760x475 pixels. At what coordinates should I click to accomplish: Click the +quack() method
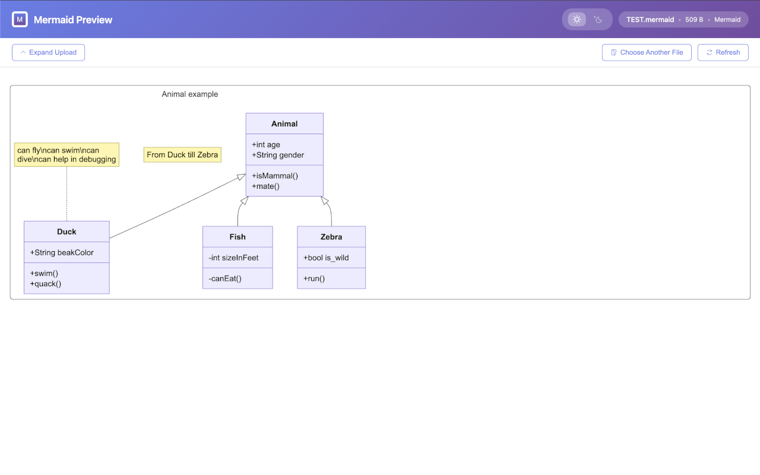tap(46, 284)
